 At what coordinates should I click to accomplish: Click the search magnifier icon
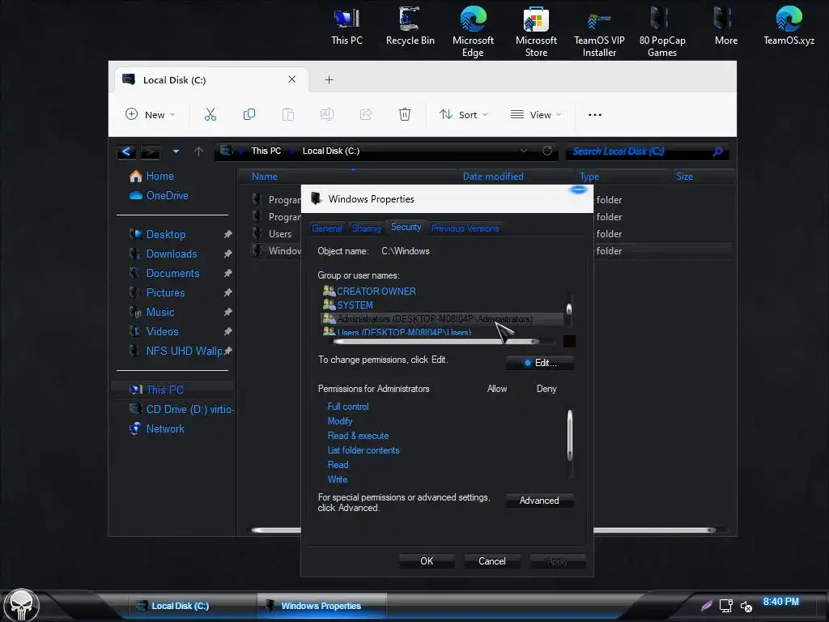(717, 151)
